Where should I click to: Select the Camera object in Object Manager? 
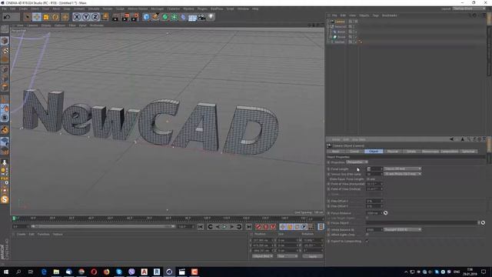coord(340,22)
